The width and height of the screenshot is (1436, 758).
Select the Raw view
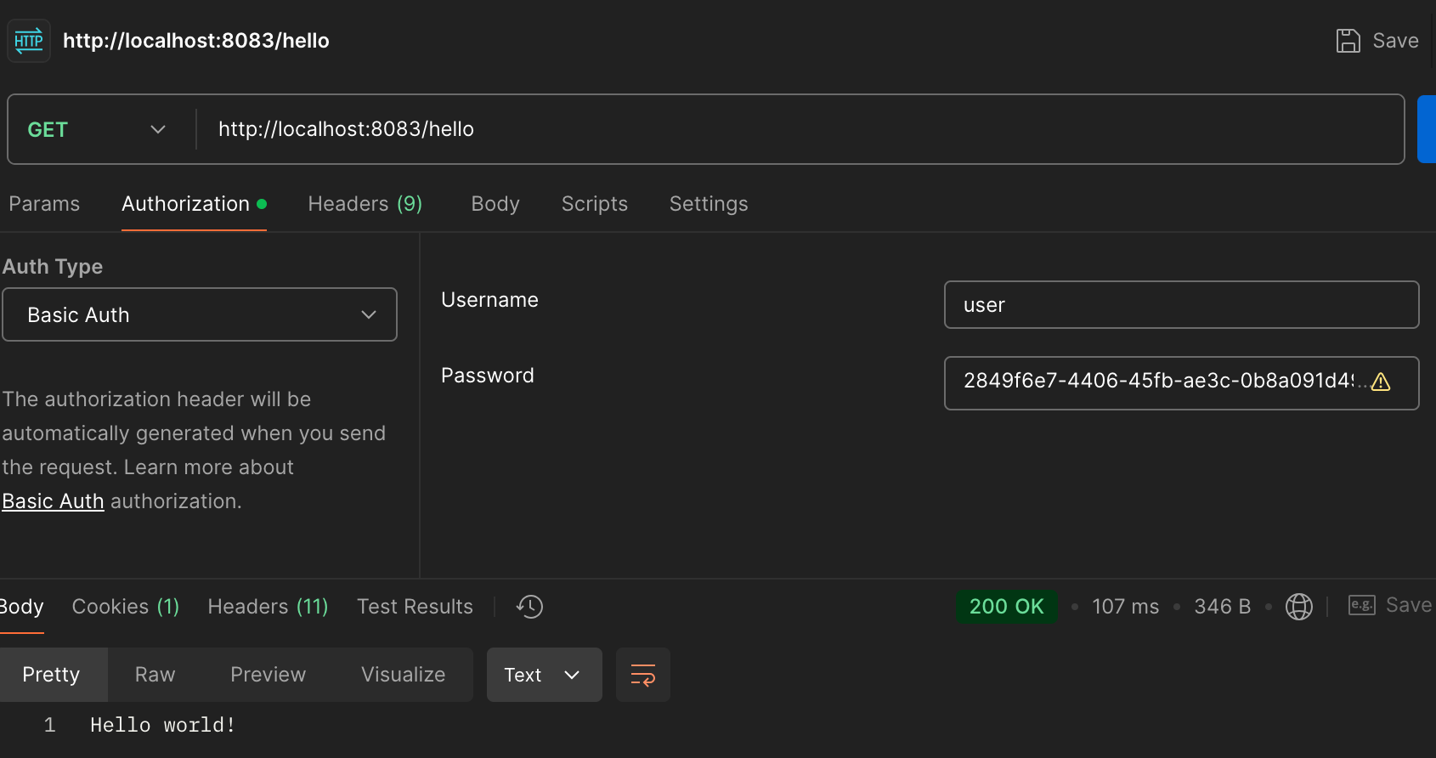pyautogui.click(x=155, y=675)
